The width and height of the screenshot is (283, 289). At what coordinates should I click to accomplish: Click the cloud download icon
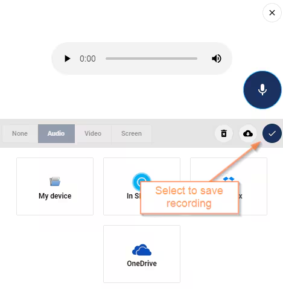click(248, 133)
